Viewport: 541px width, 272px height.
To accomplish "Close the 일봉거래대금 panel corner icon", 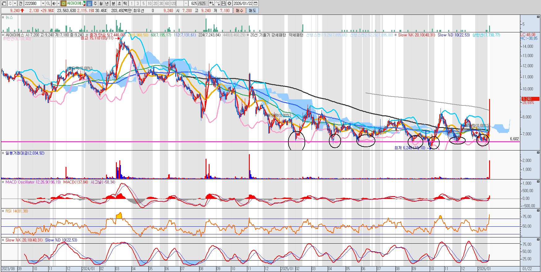I will point(538,152).
